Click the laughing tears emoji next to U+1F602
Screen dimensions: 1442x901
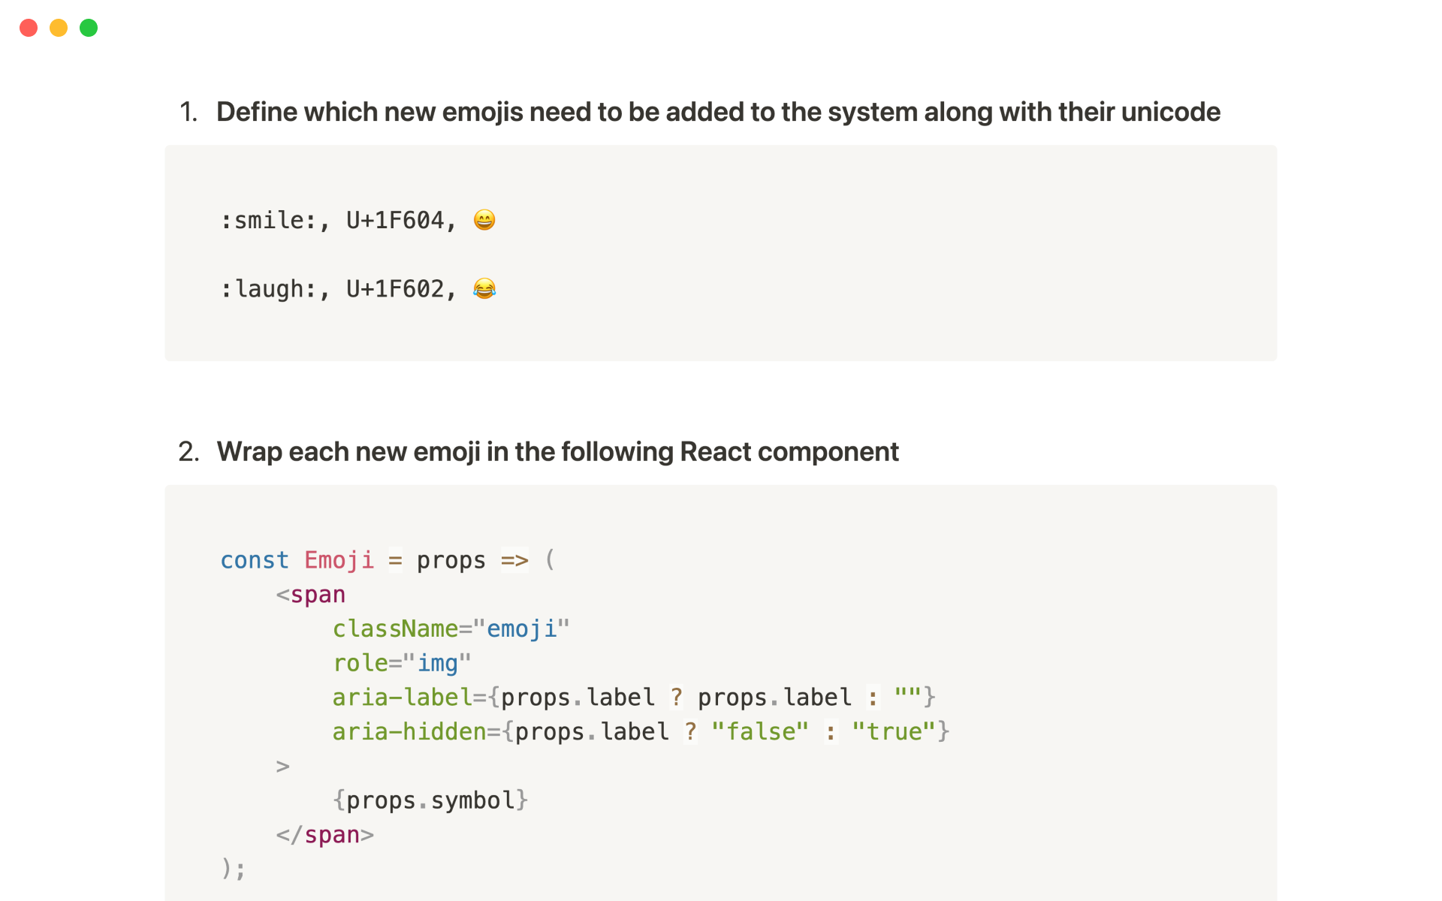click(x=484, y=288)
